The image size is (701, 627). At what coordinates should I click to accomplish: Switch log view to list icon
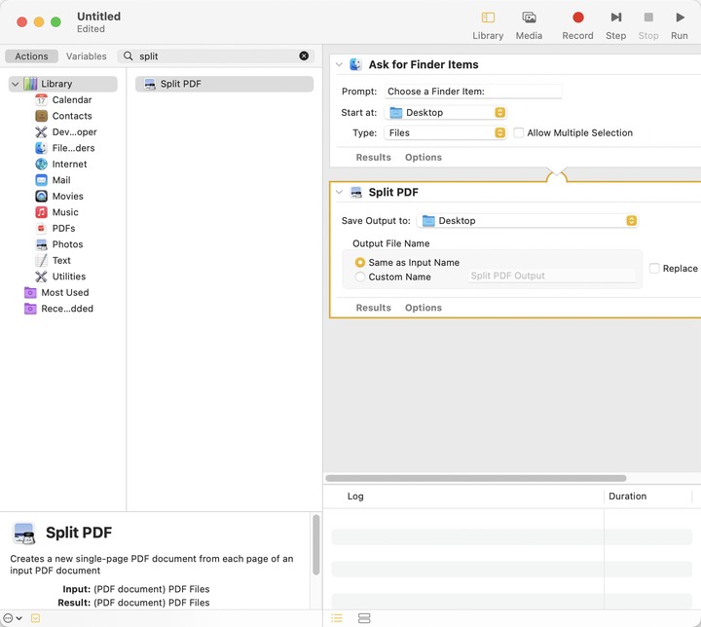click(337, 618)
